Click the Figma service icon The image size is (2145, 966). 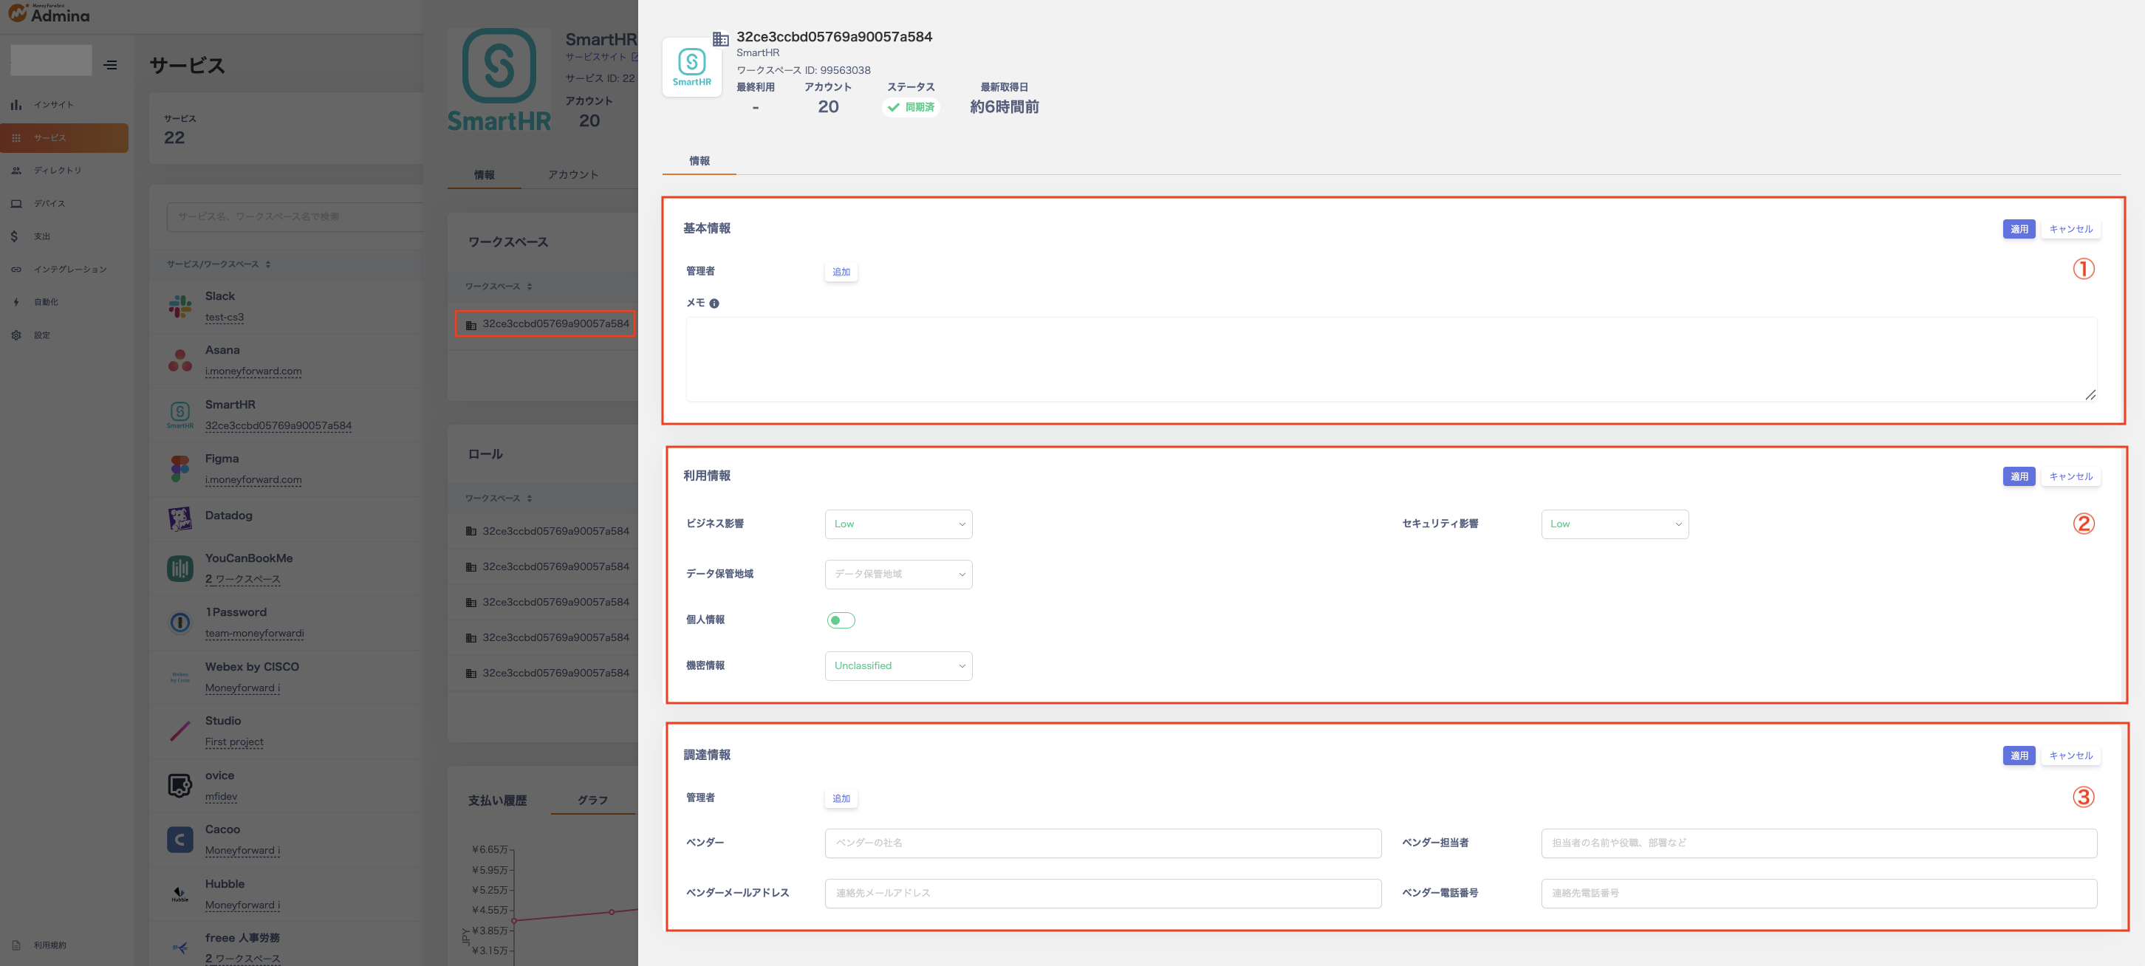(x=180, y=469)
